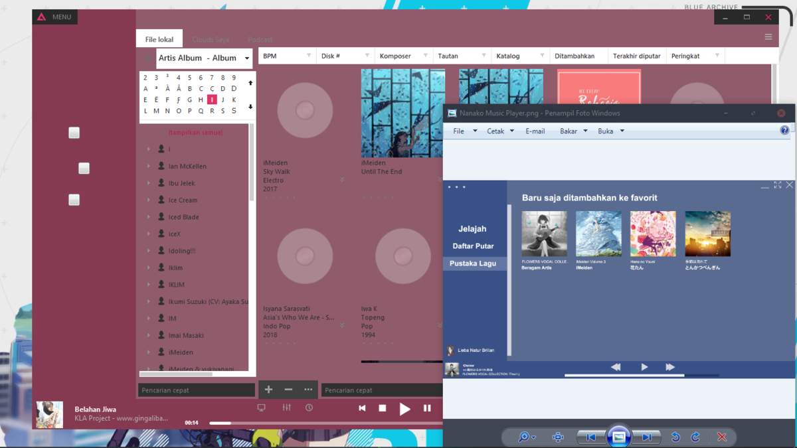The image size is (797, 448).
Task: Tick the middle checkbox in left sidebar
Action: [x=84, y=169]
